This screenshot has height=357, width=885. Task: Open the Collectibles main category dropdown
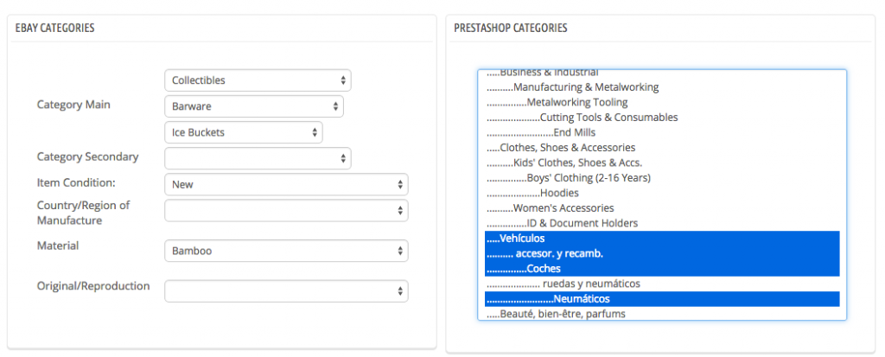point(258,80)
